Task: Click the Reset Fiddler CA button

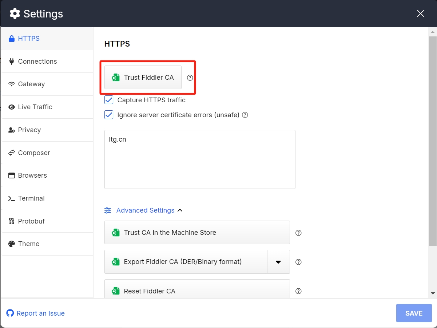Action: [197, 289]
